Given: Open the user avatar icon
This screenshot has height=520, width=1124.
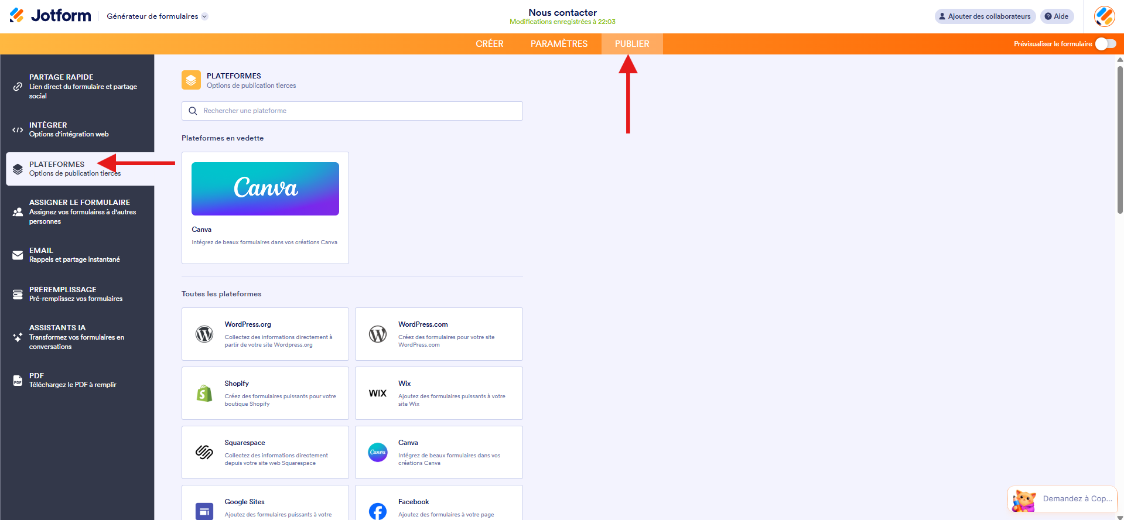Looking at the screenshot, I should (1104, 16).
